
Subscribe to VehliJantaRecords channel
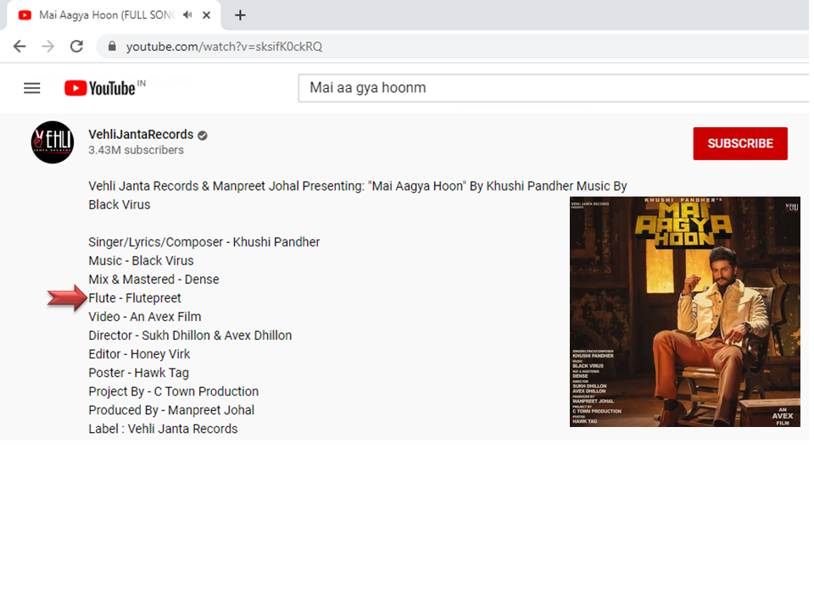click(739, 143)
